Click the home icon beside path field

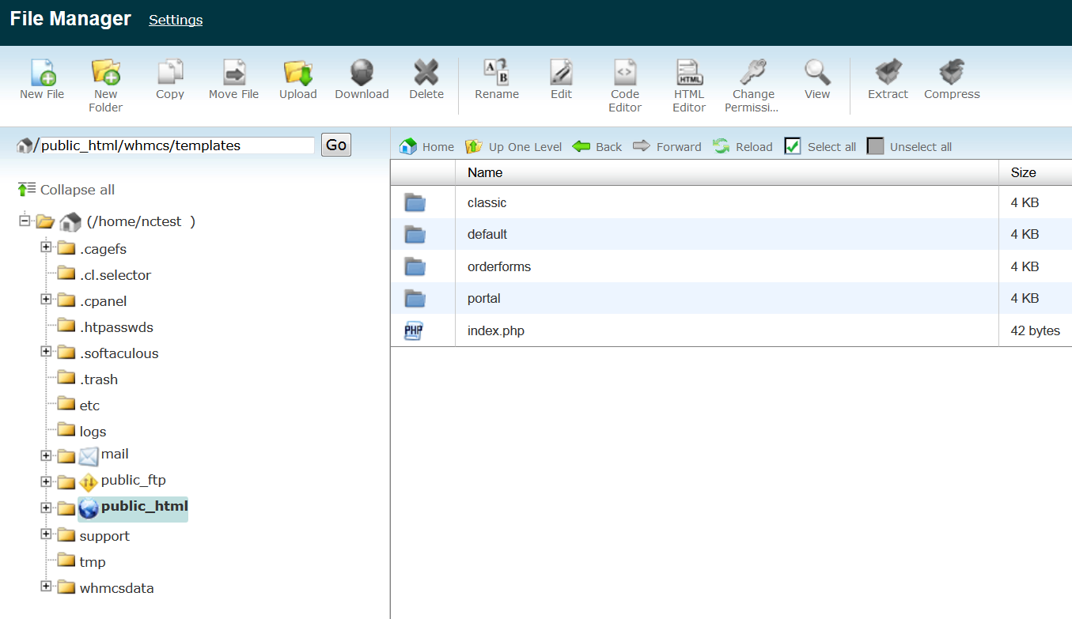[x=25, y=145]
